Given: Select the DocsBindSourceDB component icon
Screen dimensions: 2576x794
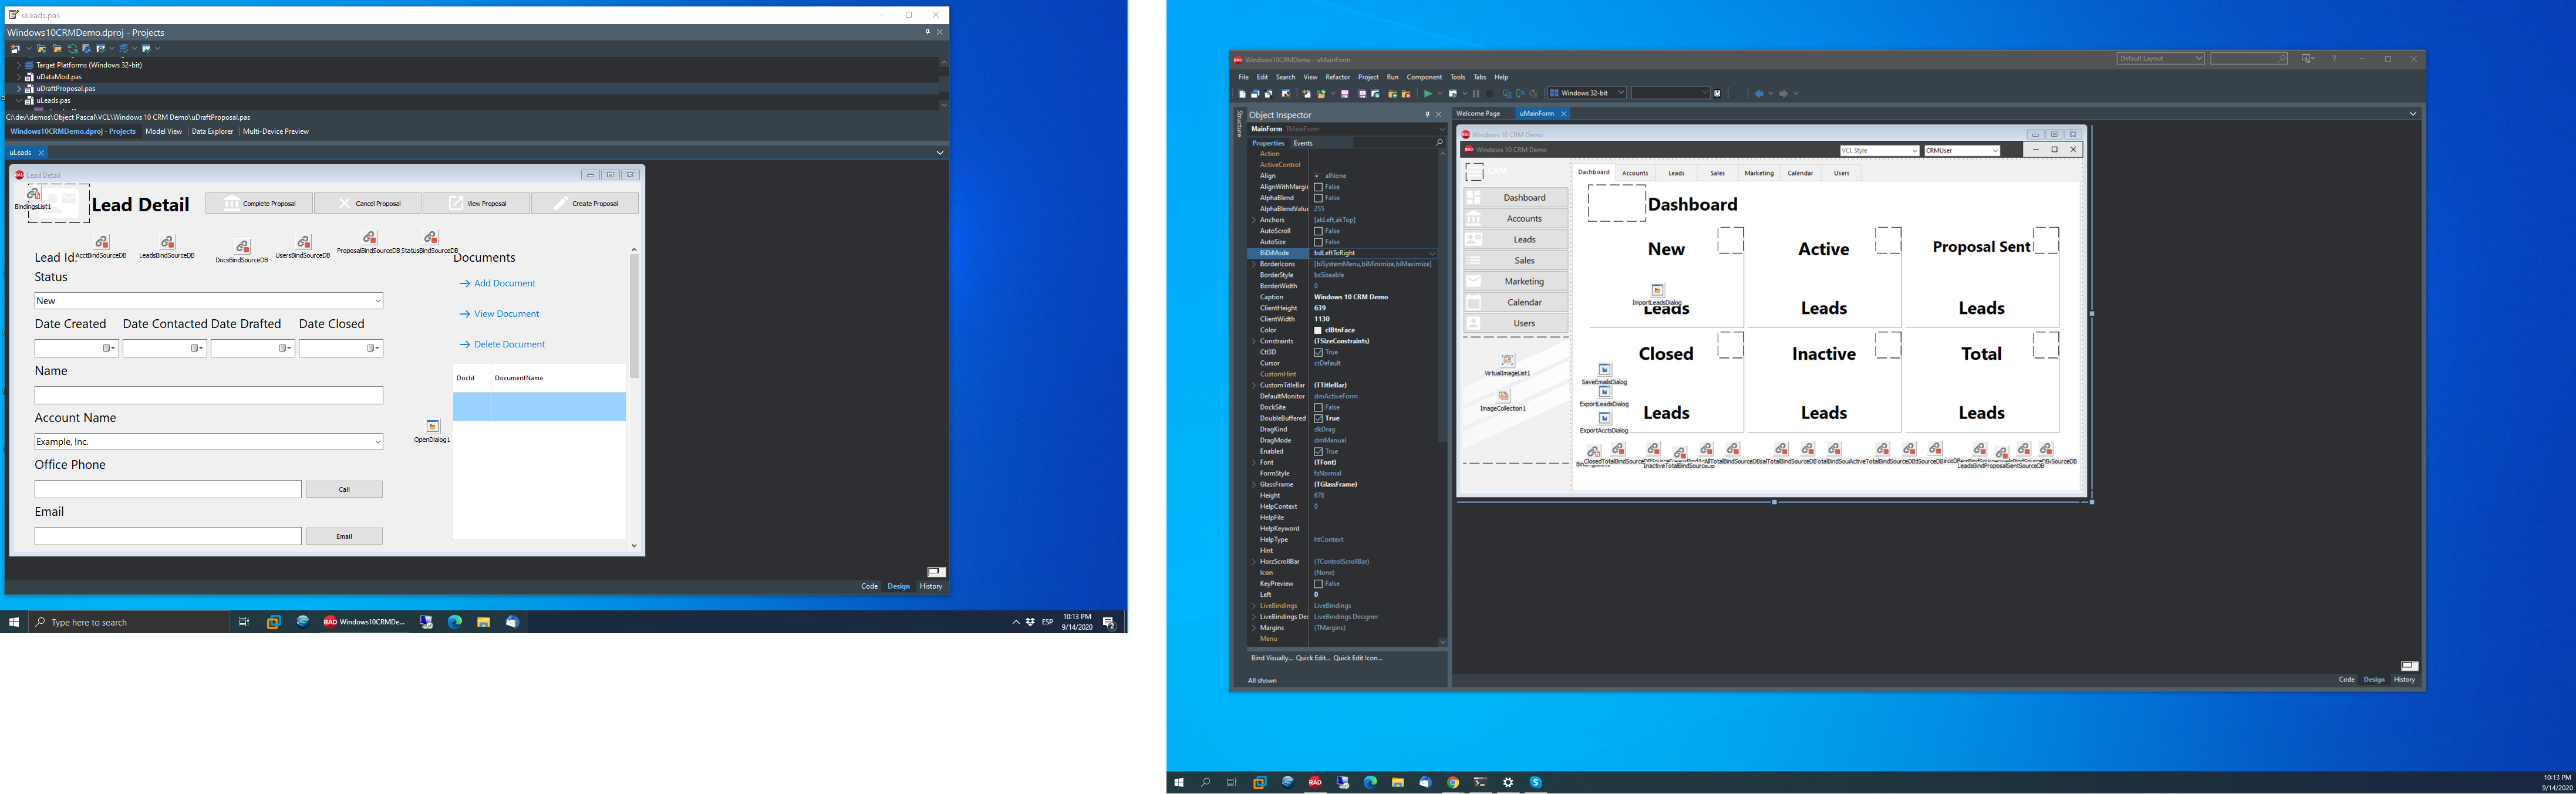Looking at the screenshot, I should tap(242, 247).
